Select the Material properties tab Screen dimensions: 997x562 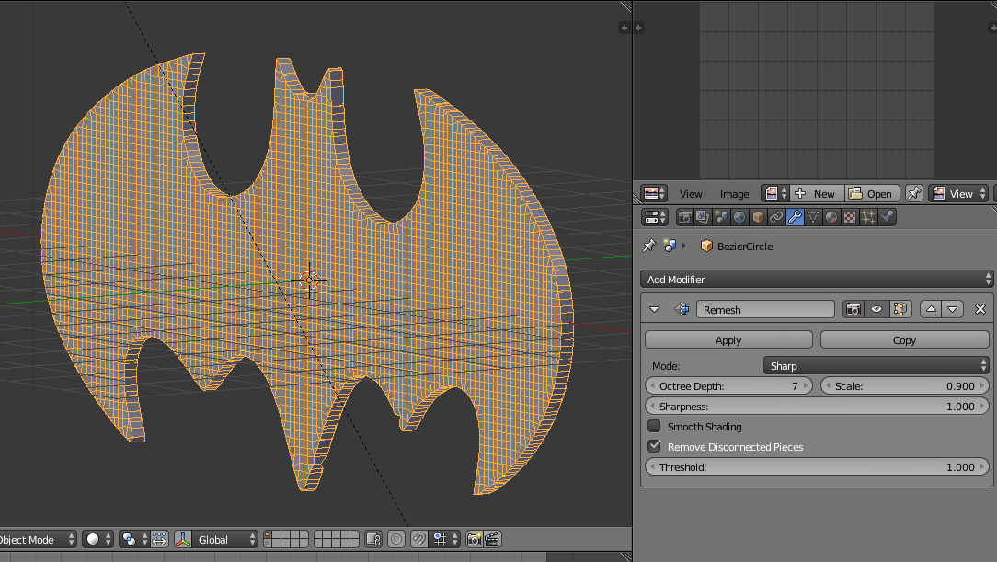click(831, 218)
